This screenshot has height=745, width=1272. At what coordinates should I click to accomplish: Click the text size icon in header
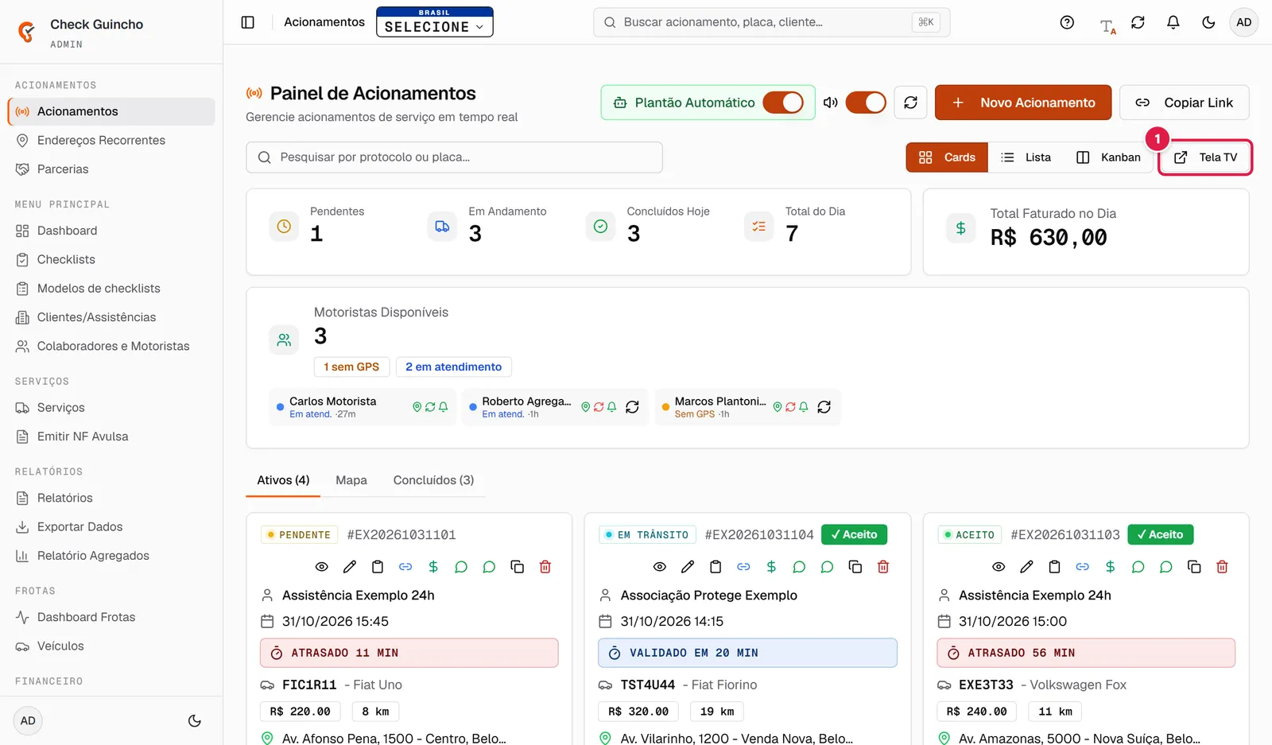[1107, 27]
